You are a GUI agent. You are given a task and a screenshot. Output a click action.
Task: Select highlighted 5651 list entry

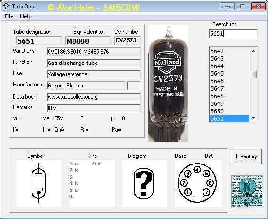pos(229,118)
